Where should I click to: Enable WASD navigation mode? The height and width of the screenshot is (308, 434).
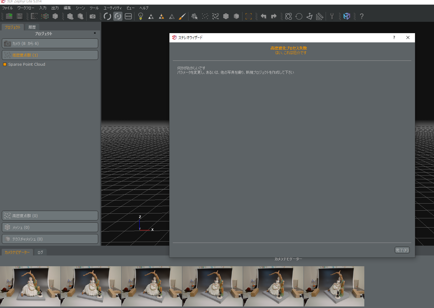128,16
